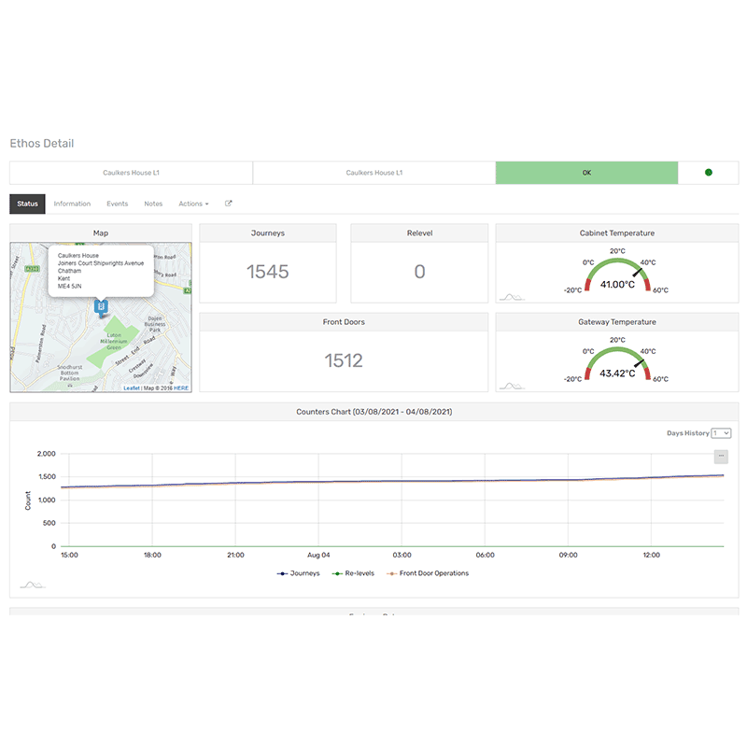The height and width of the screenshot is (747, 747).
Task: Switch to the Information tab
Action: coord(72,204)
